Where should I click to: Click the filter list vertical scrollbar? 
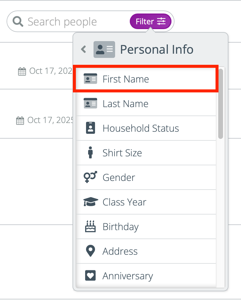coord(221,104)
